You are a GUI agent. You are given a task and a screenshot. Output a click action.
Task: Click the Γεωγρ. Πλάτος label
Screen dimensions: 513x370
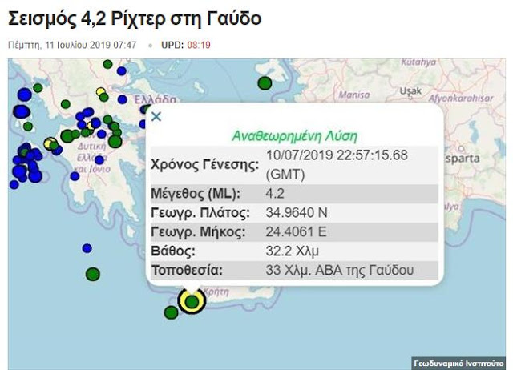200,213
